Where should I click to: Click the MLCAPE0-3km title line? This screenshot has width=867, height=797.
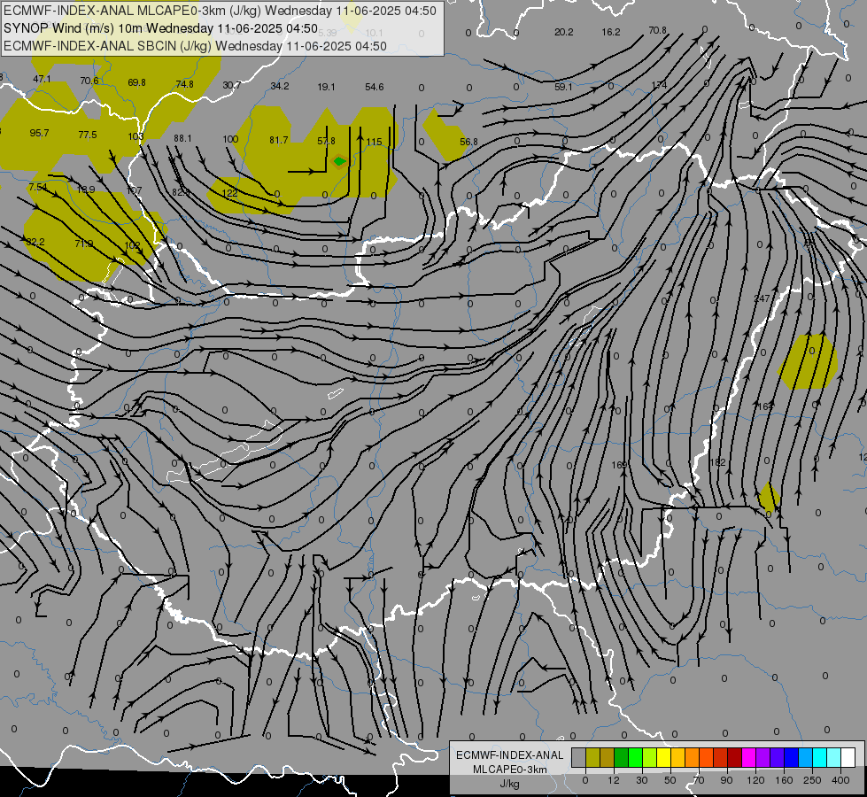point(220,11)
